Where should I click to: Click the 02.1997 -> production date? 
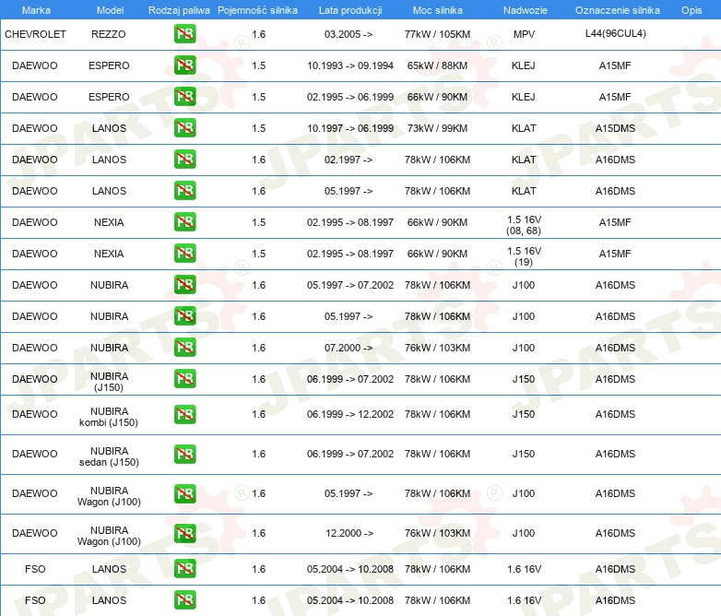pyautogui.click(x=349, y=160)
